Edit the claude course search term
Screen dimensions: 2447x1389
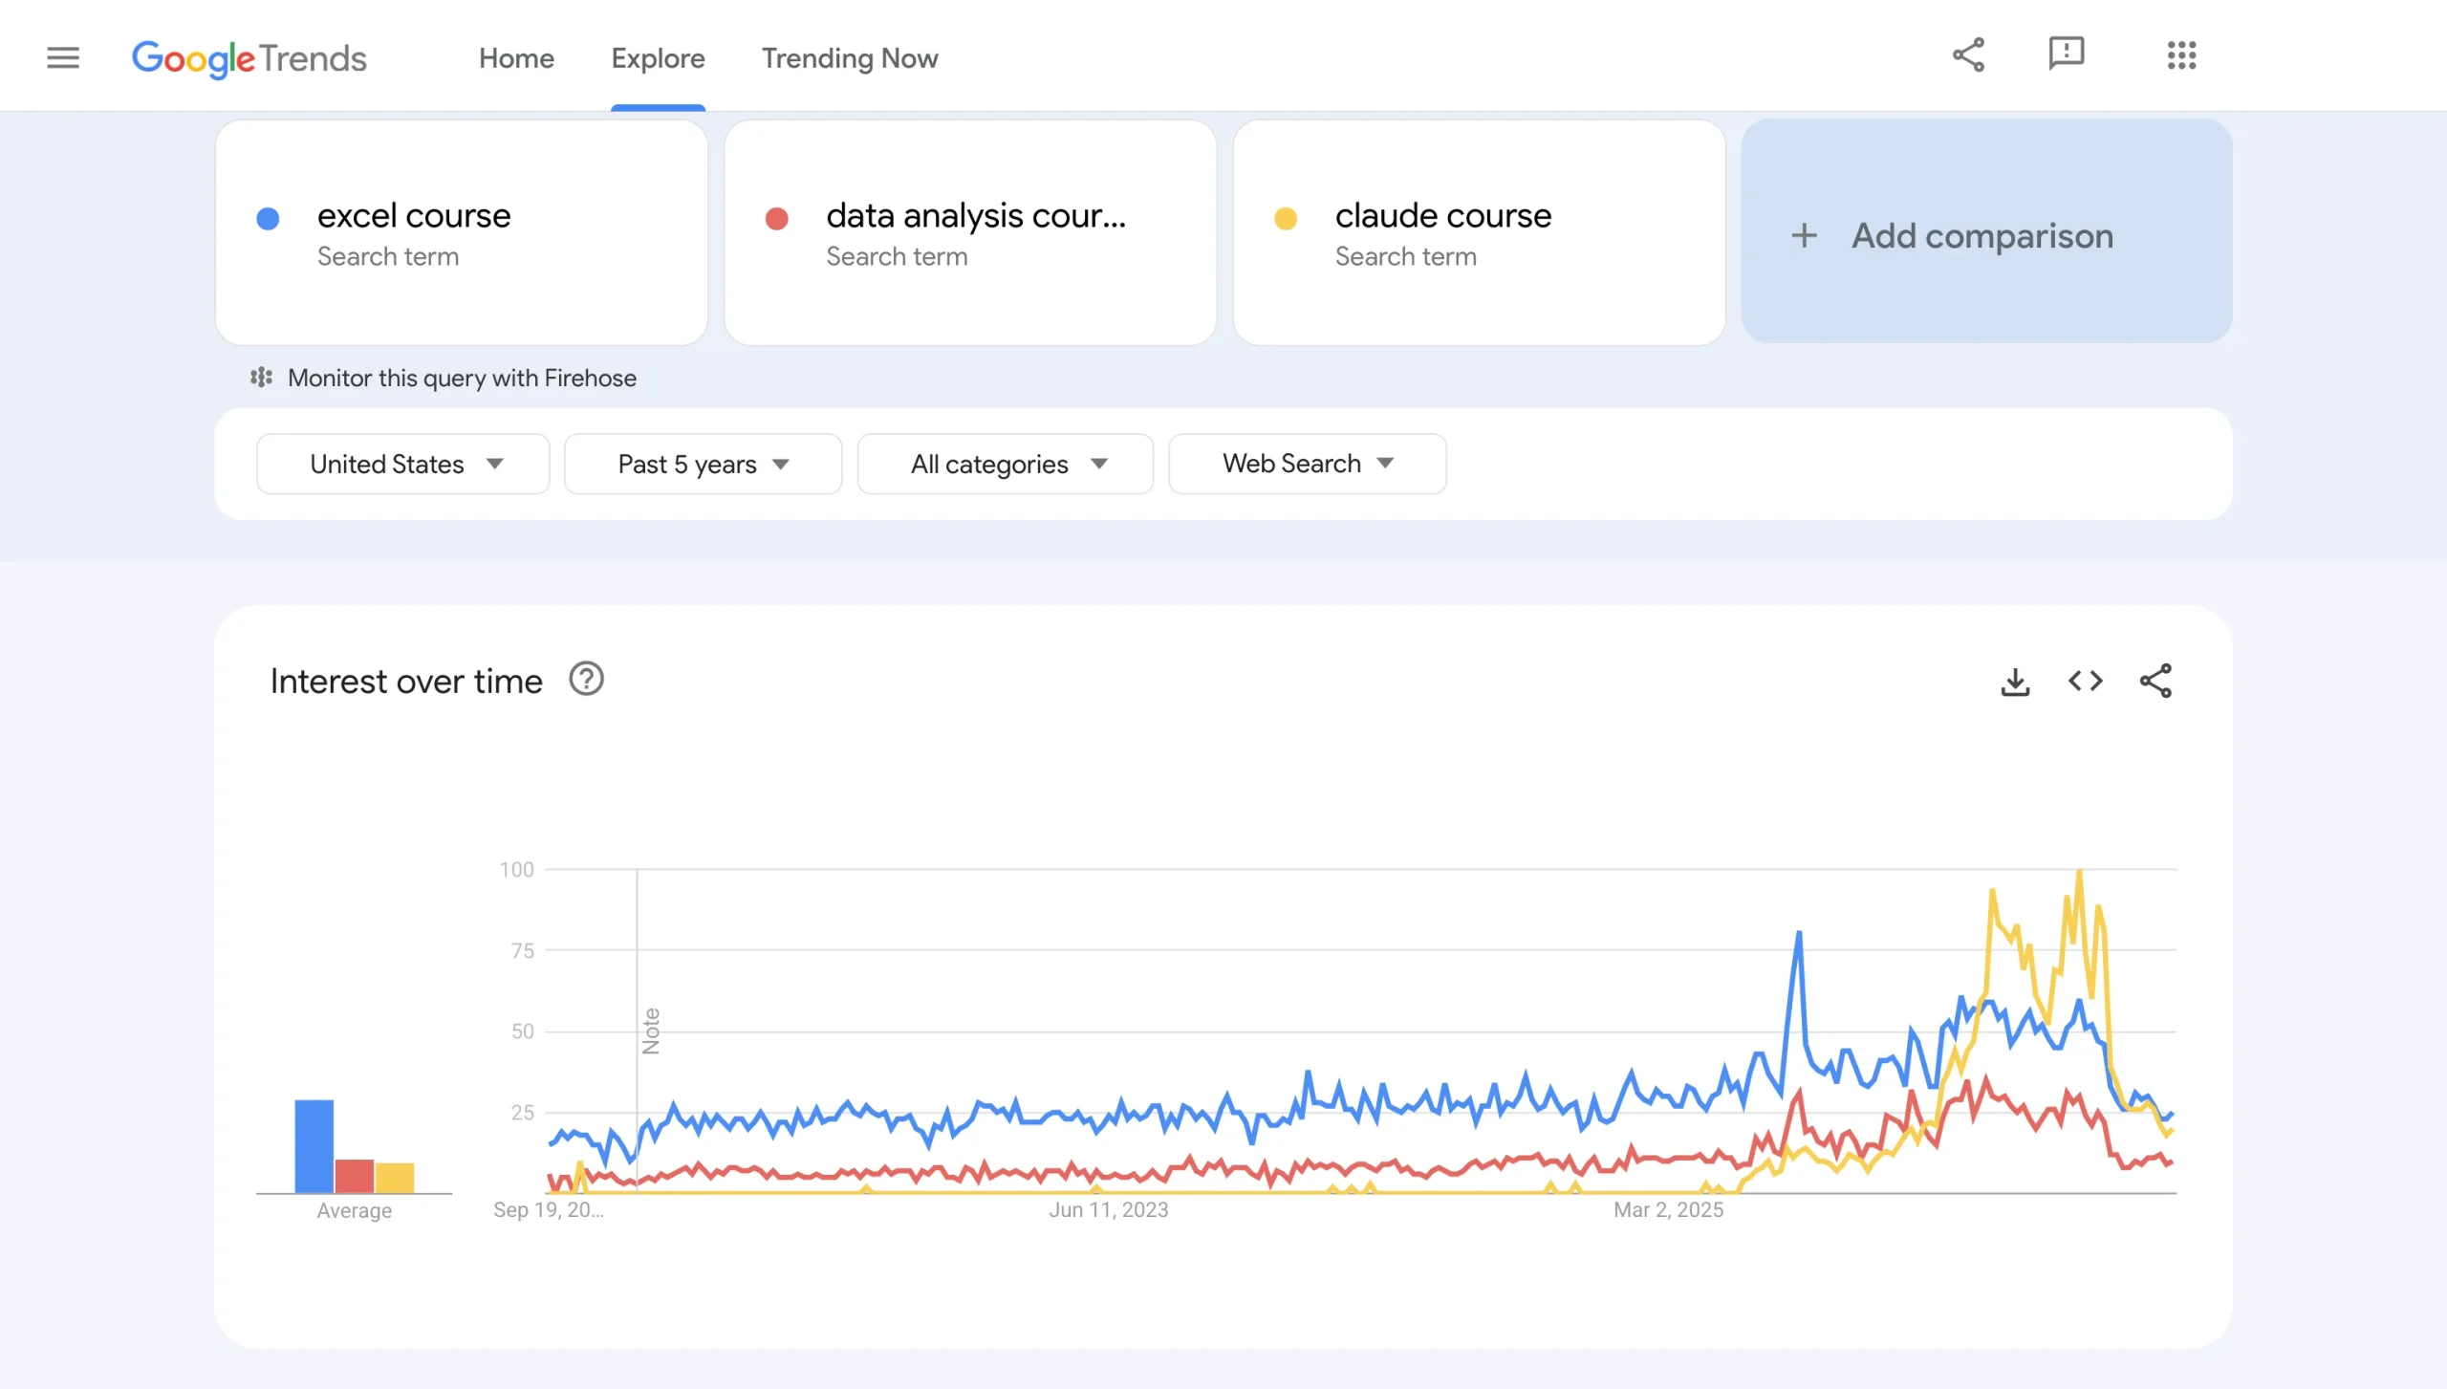click(1479, 232)
